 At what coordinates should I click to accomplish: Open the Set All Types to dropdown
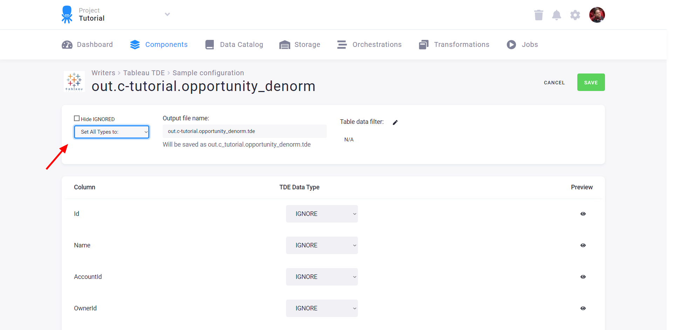point(112,132)
